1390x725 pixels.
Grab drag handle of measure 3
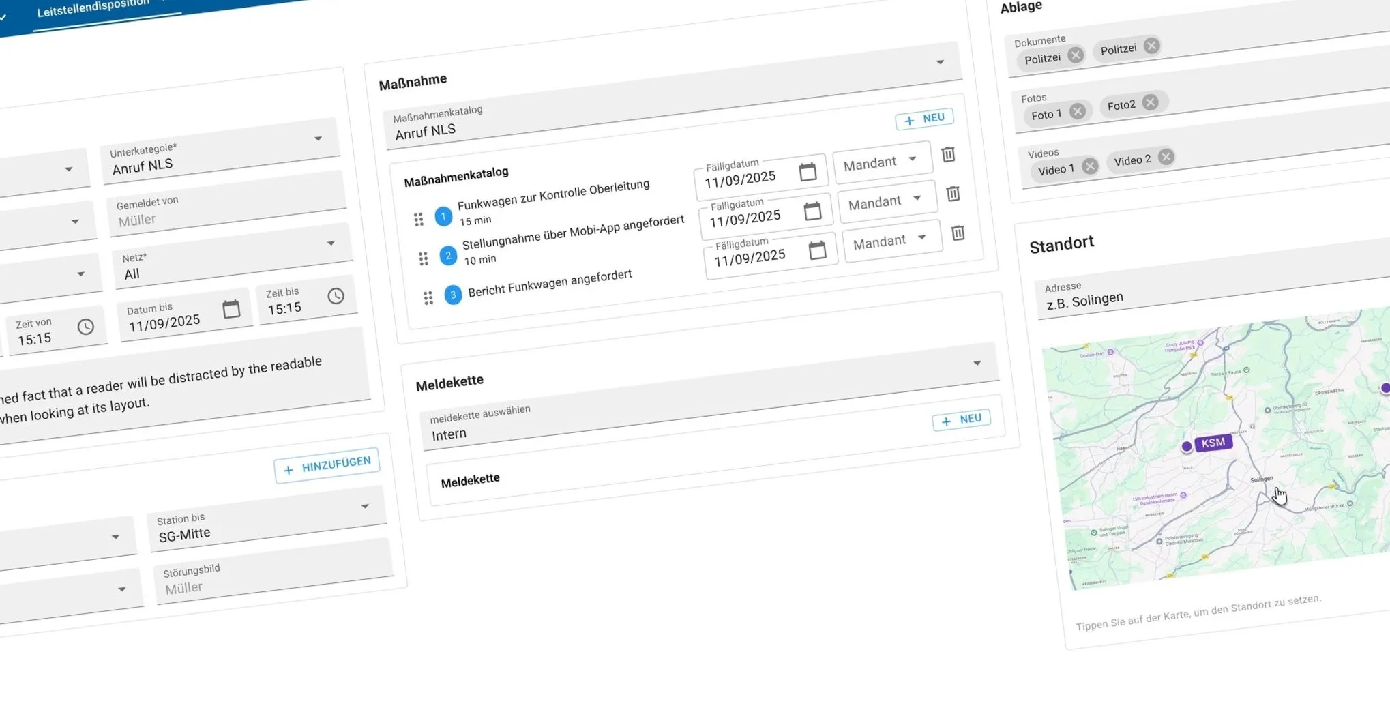428,298
